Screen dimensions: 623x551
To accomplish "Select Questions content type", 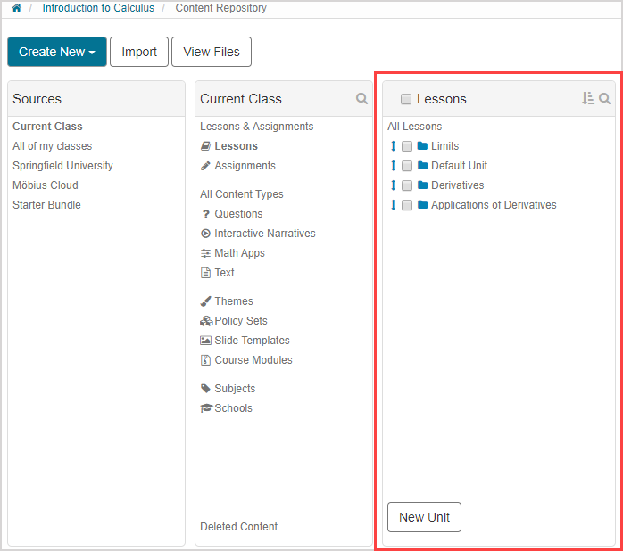I will point(238,214).
